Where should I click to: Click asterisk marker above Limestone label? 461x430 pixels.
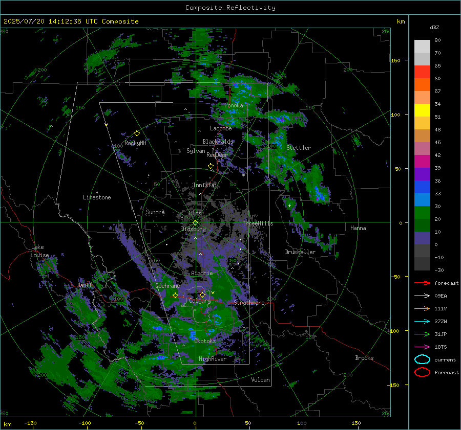pos(97,193)
